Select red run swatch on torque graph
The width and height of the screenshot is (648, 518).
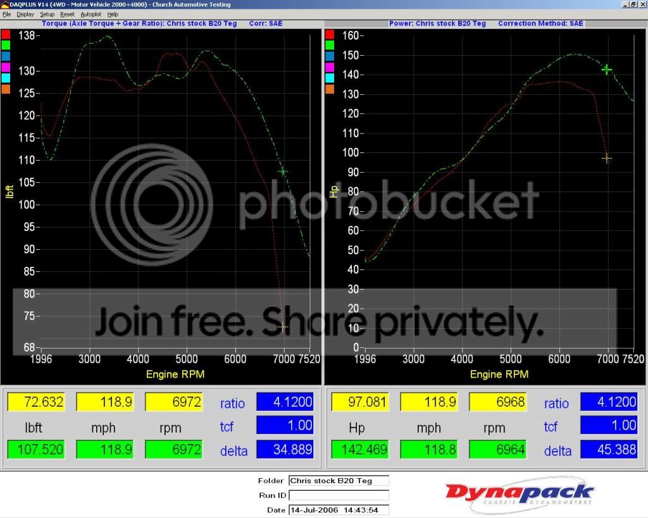[x=6, y=34]
